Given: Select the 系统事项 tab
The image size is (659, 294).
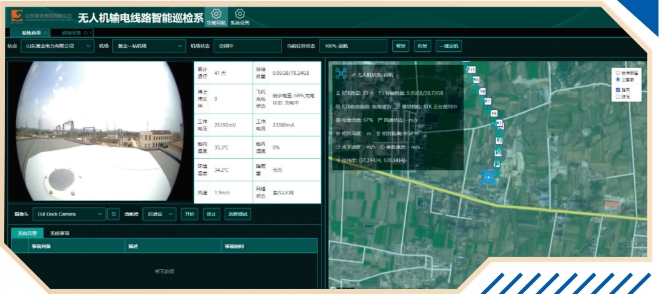Looking at the screenshot, I should tap(60, 234).
